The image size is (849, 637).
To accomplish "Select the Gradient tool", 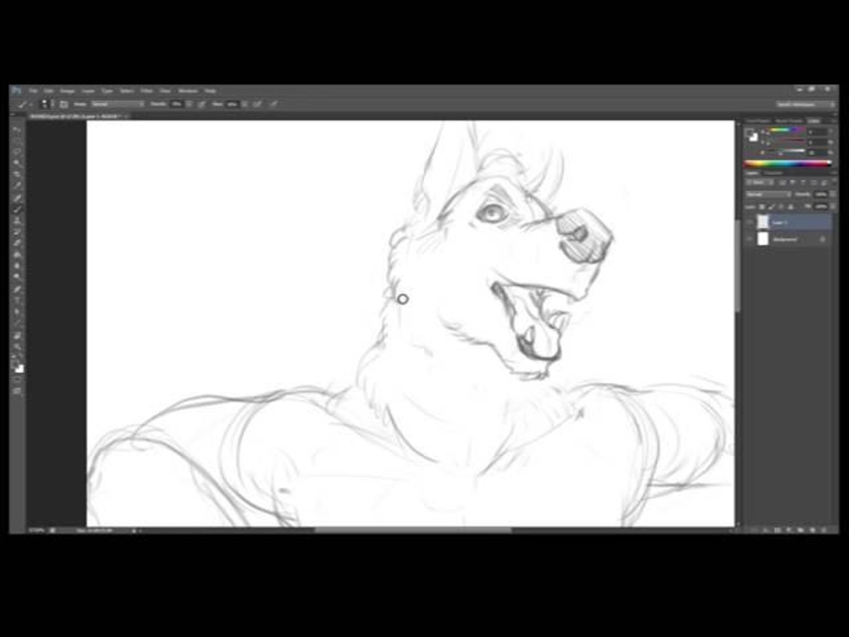I will (17, 254).
